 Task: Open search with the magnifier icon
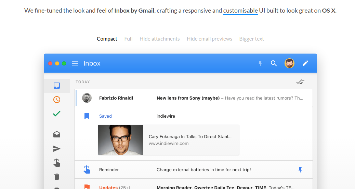[x=274, y=63]
